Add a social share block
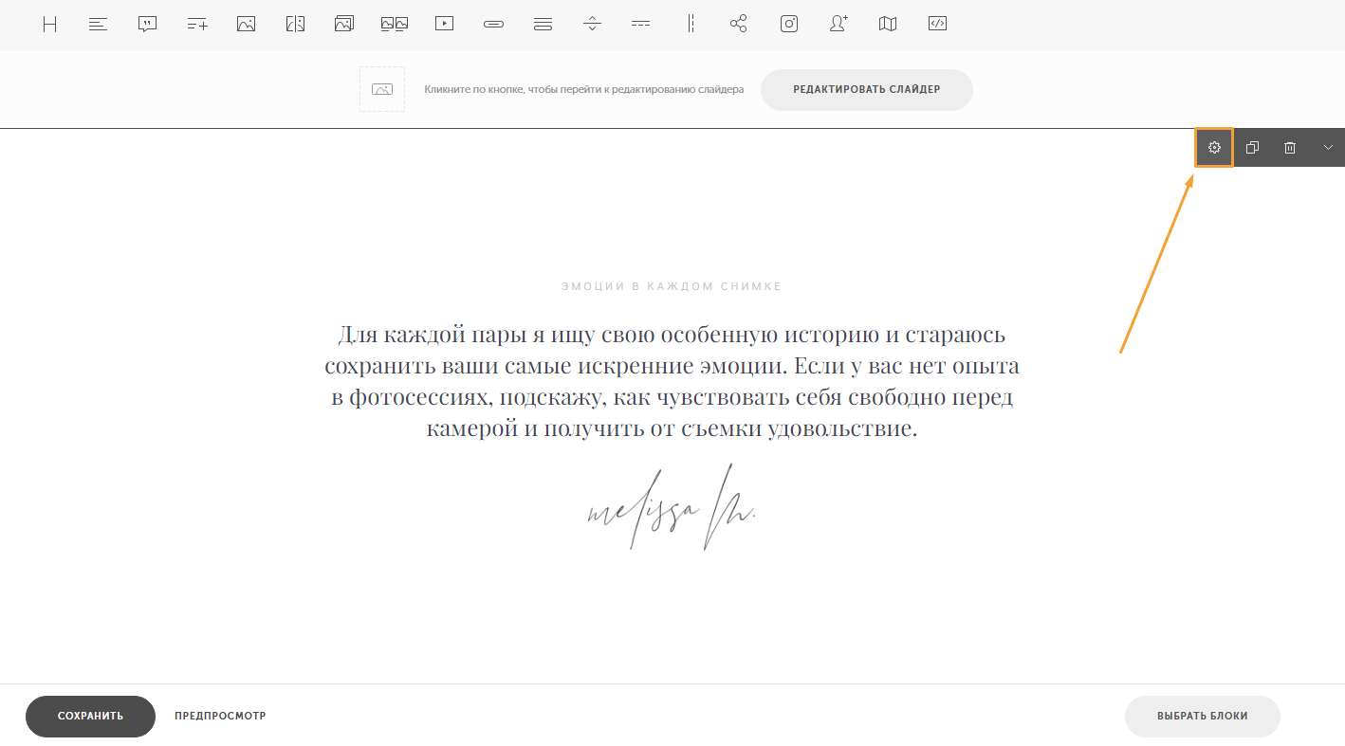 [739, 25]
